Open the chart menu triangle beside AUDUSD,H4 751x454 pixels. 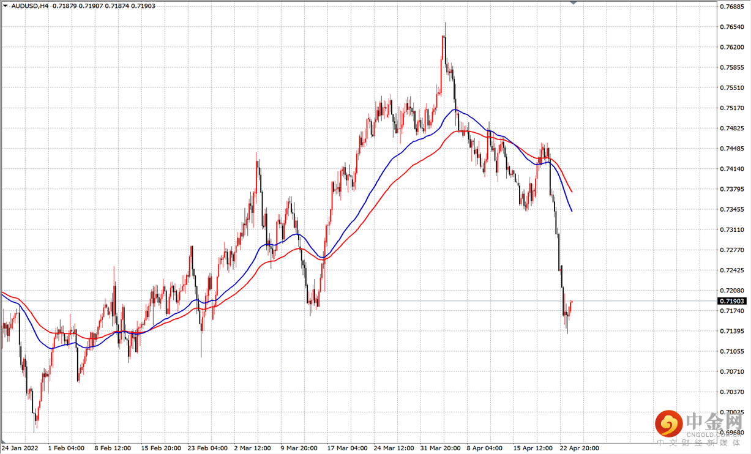6,6
